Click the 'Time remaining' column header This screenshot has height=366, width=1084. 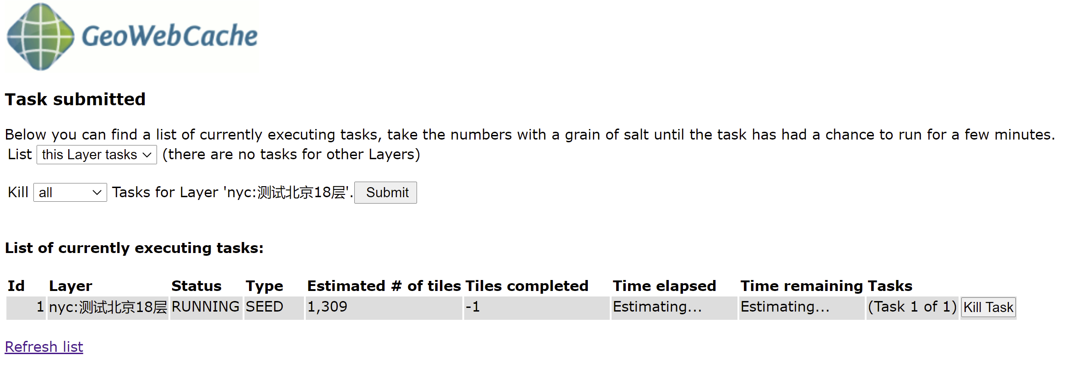801,286
